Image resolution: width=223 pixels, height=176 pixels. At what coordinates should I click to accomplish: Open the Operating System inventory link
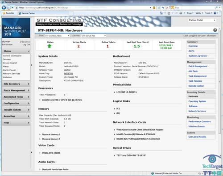coord(197,101)
